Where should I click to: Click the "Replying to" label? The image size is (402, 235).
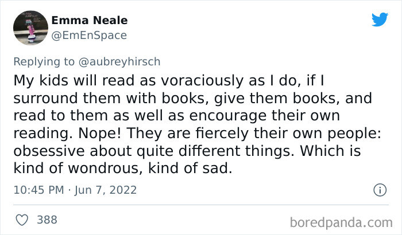42,61
